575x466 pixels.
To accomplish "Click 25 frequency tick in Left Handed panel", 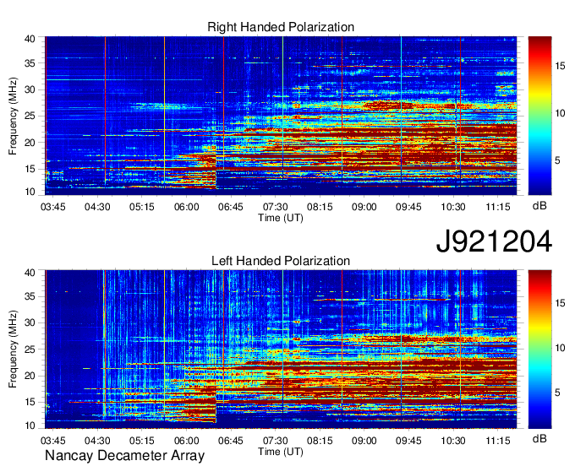I will [x=30, y=349].
